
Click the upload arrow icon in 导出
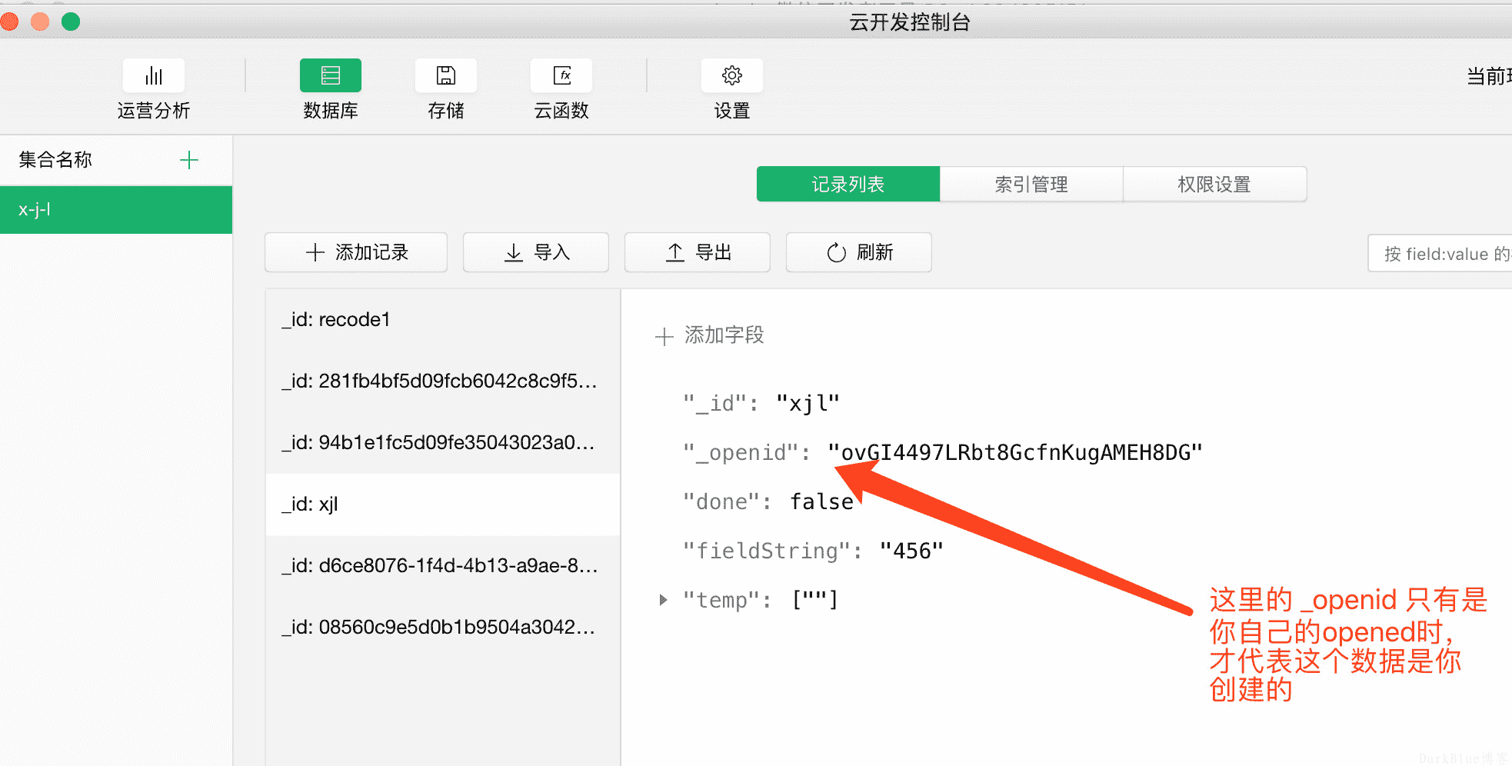pos(675,252)
